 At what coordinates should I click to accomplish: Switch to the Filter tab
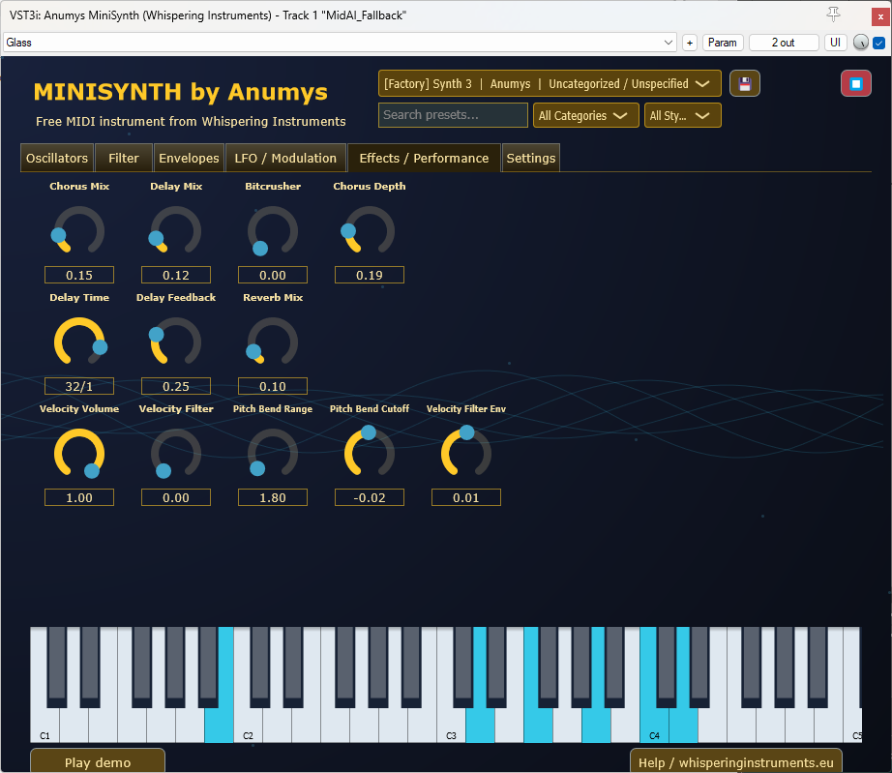[x=124, y=158]
